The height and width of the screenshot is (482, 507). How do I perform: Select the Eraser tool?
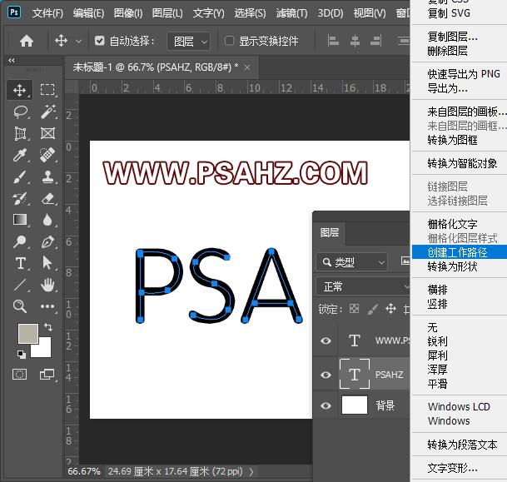pos(47,198)
